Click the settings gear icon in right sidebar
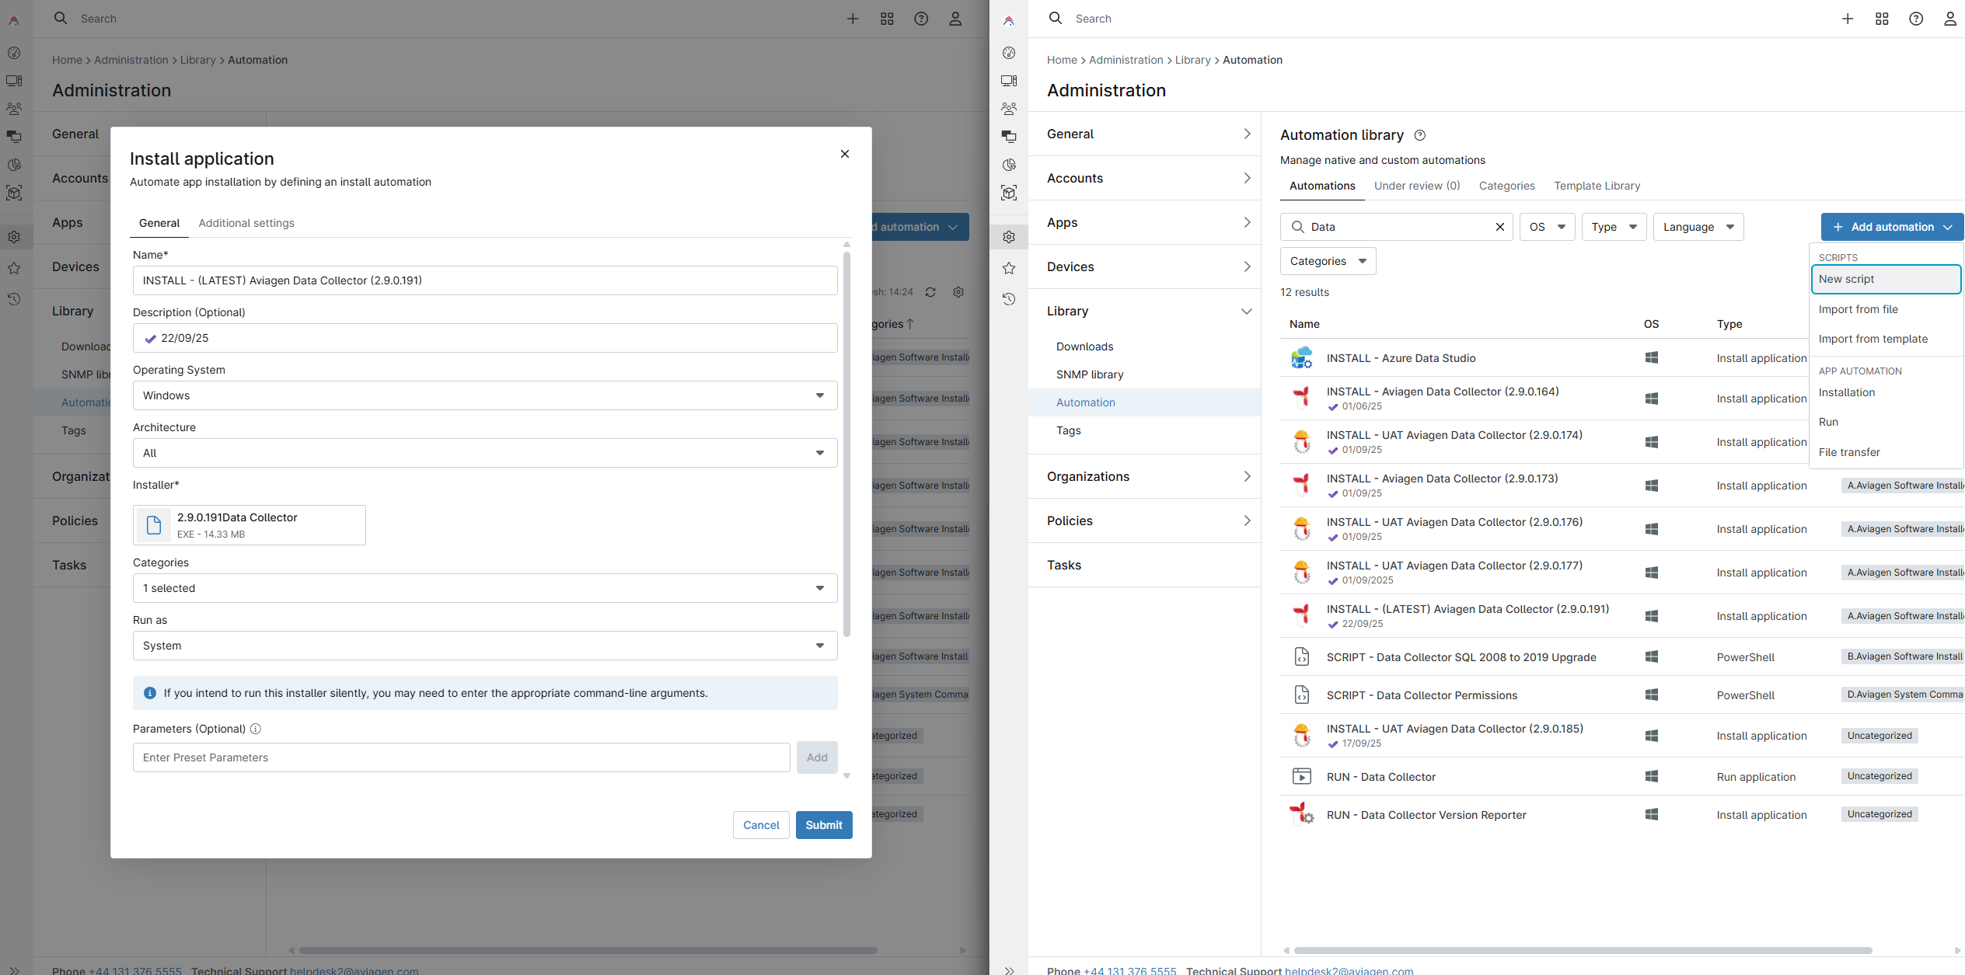 [1009, 237]
